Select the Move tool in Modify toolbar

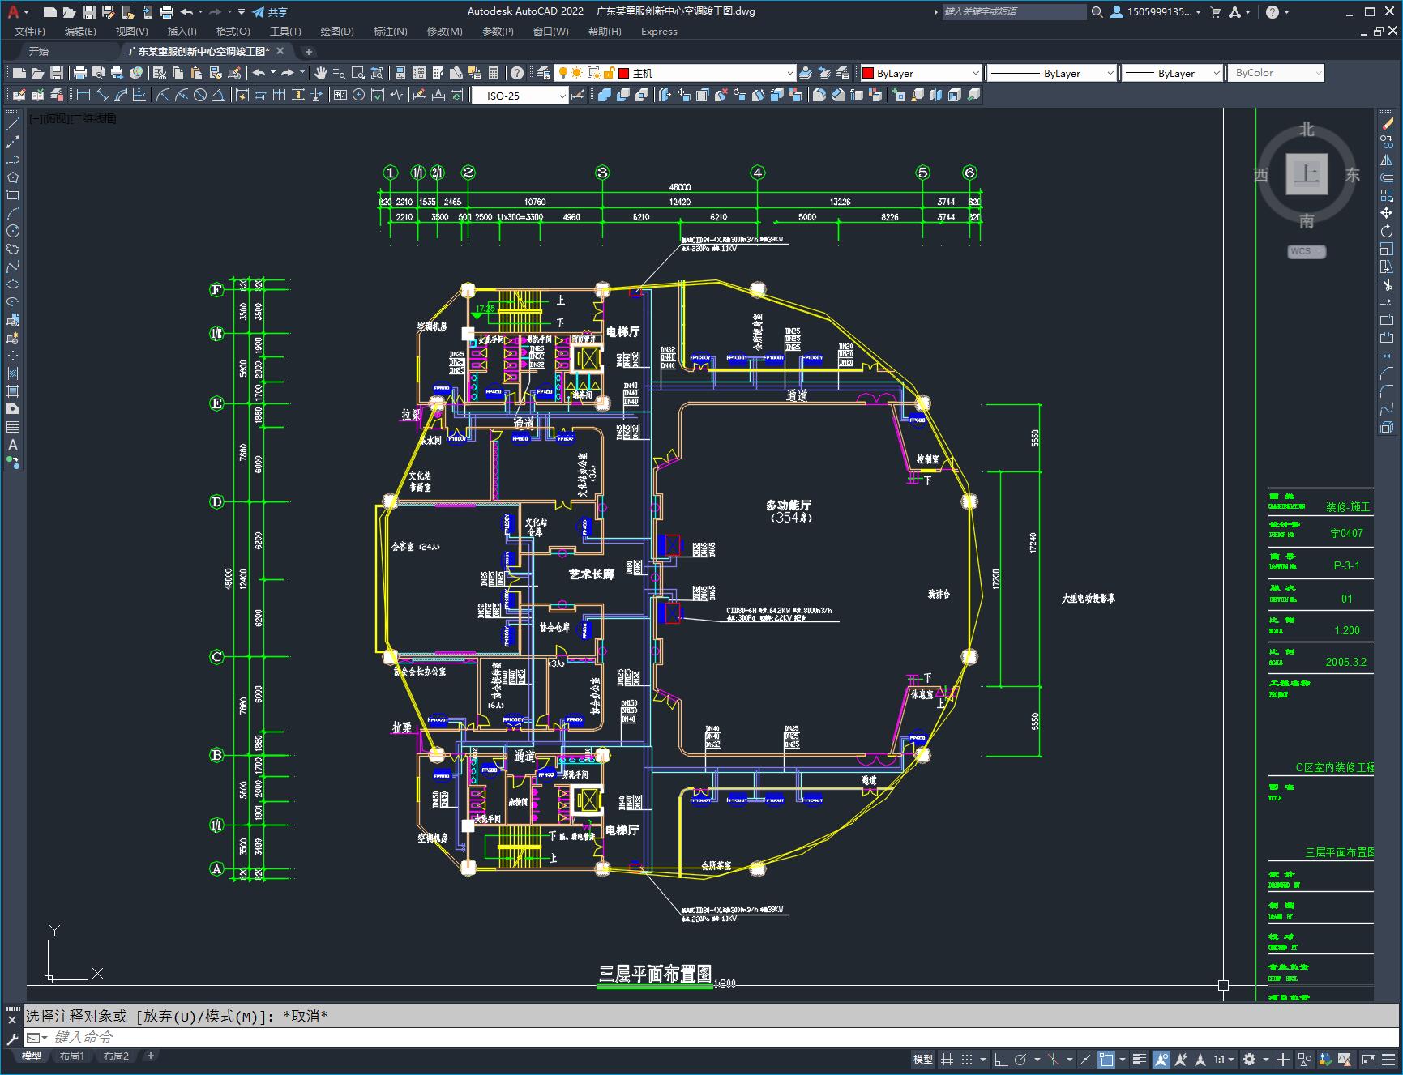1387,213
